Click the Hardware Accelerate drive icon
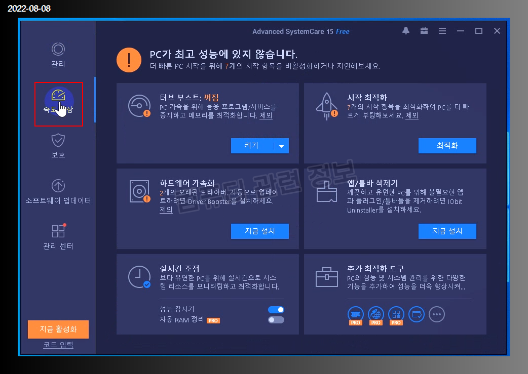Viewport: 528px width, 374px height. (x=139, y=191)
